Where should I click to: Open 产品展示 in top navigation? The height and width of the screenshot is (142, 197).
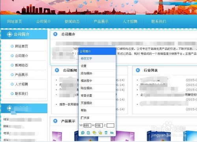(101, 22)
